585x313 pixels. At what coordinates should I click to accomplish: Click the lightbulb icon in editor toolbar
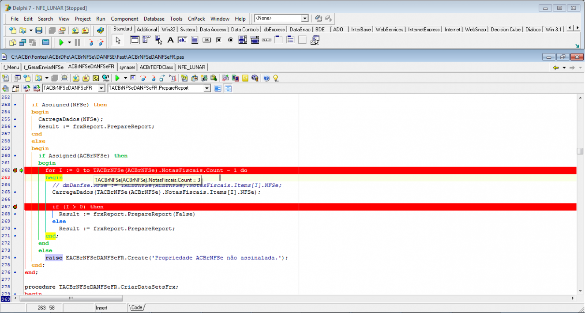pyautogui.click(x=276, y=78)
